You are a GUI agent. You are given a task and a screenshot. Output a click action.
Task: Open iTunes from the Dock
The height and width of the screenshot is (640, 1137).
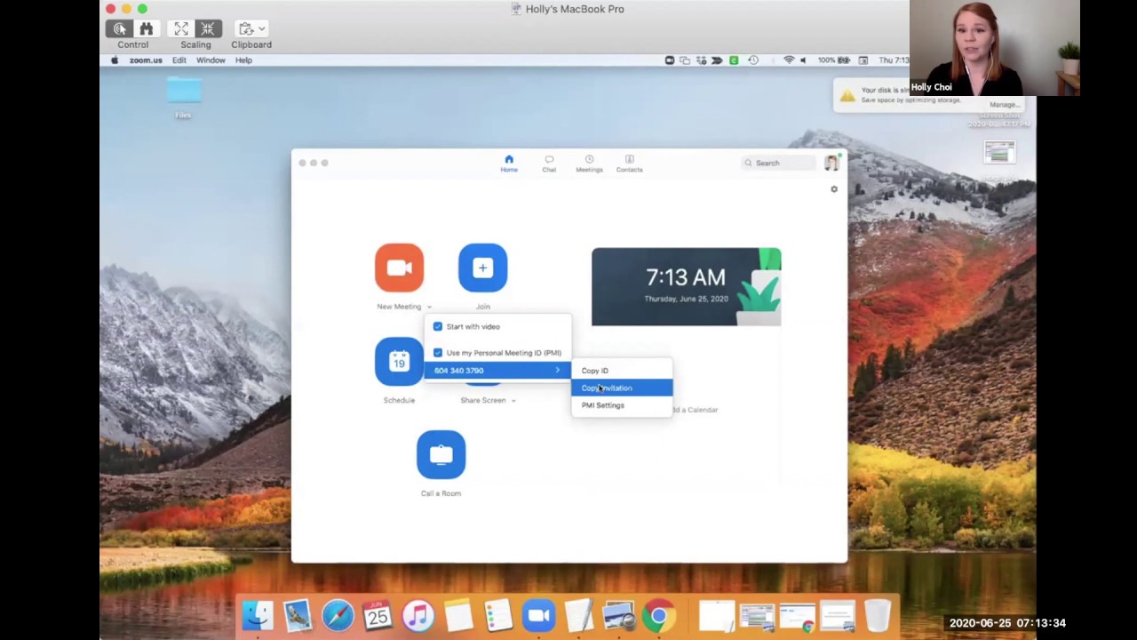tap(417, 615)
